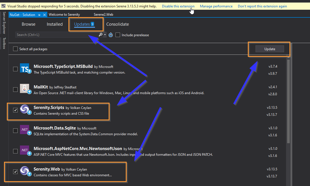Select the MailKit package title
Viewport: 310px width, 186px height.
tap(41, 87)
